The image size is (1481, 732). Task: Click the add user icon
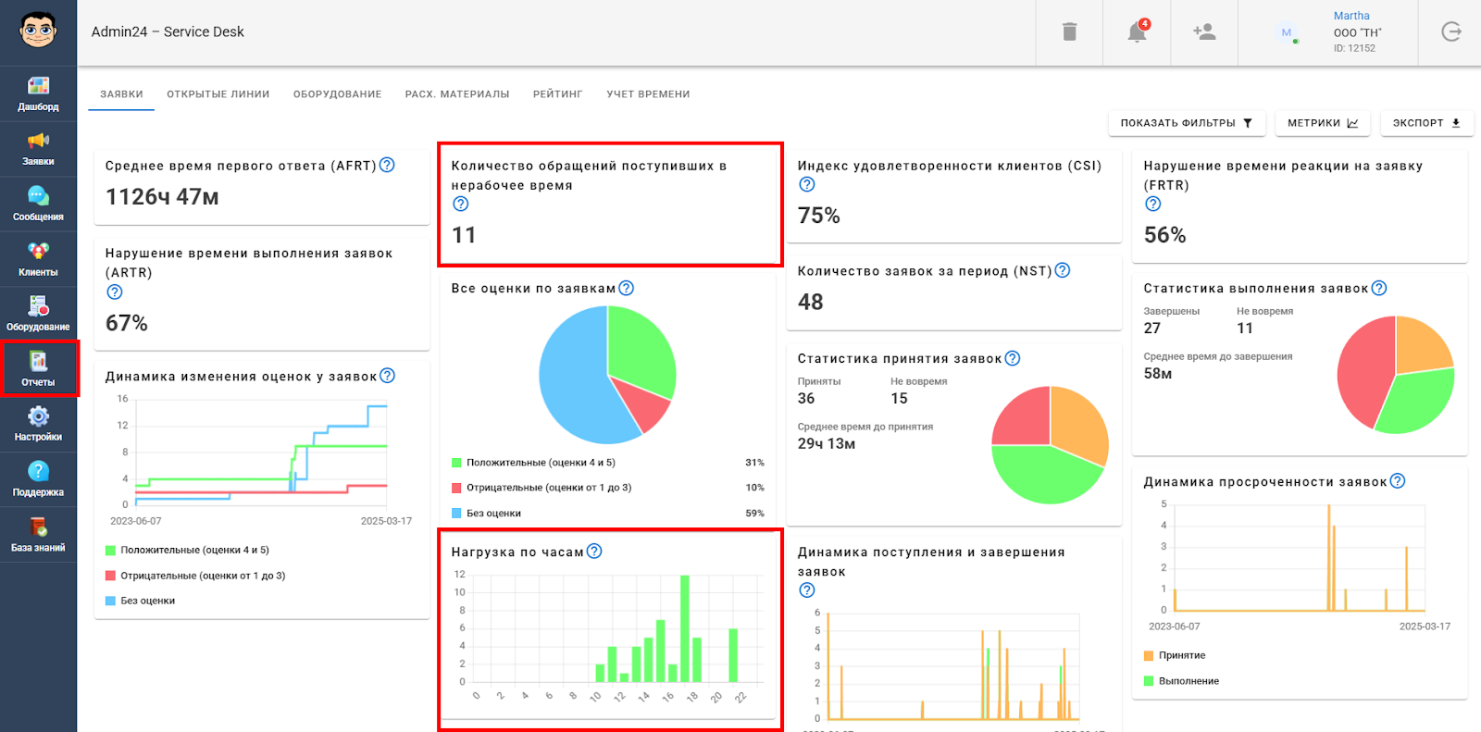click(1204, 31)
